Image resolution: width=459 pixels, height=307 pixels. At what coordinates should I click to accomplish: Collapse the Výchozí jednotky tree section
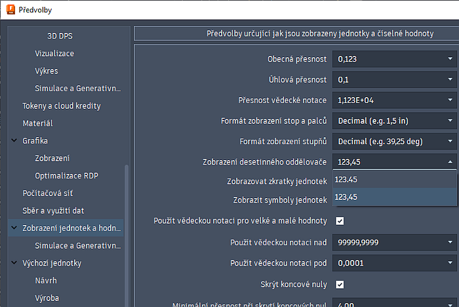pos(14,263)
